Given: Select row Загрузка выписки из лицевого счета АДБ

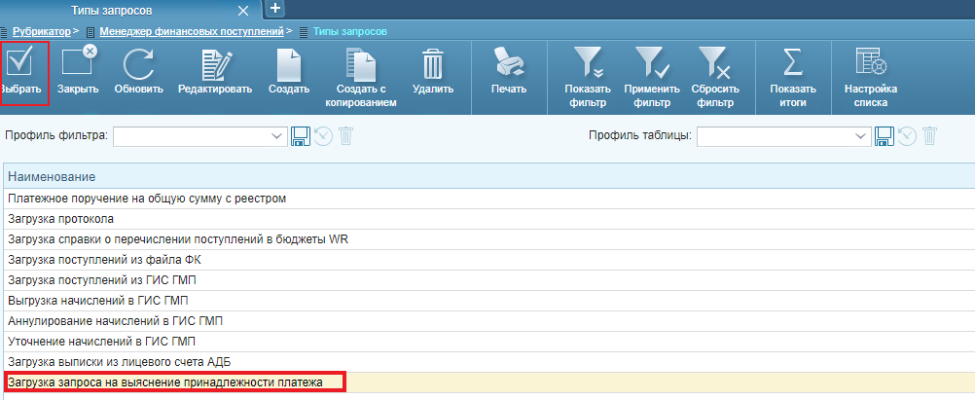Looking at the screenshot, I should 487,361.
